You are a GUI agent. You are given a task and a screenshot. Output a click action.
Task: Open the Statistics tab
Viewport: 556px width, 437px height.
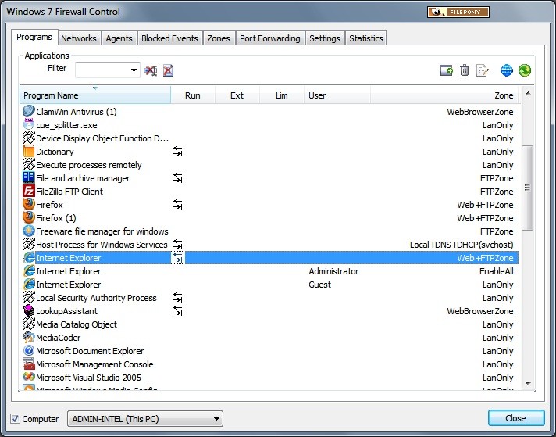pos(366,38)
